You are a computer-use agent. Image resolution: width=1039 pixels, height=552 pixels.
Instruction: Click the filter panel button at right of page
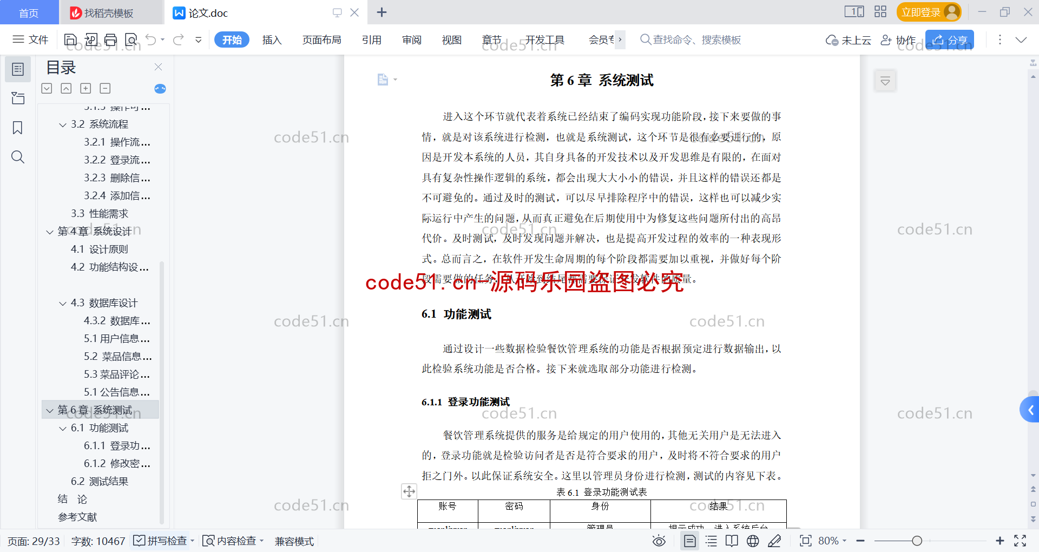885,81
